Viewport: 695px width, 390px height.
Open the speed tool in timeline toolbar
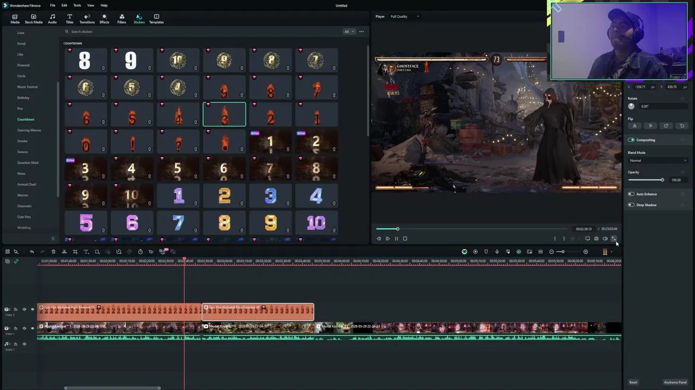pos(119,252)
